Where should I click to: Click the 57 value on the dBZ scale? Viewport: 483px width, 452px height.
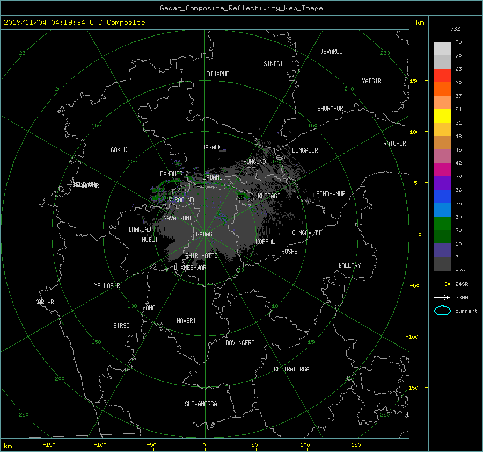point(458,96)
